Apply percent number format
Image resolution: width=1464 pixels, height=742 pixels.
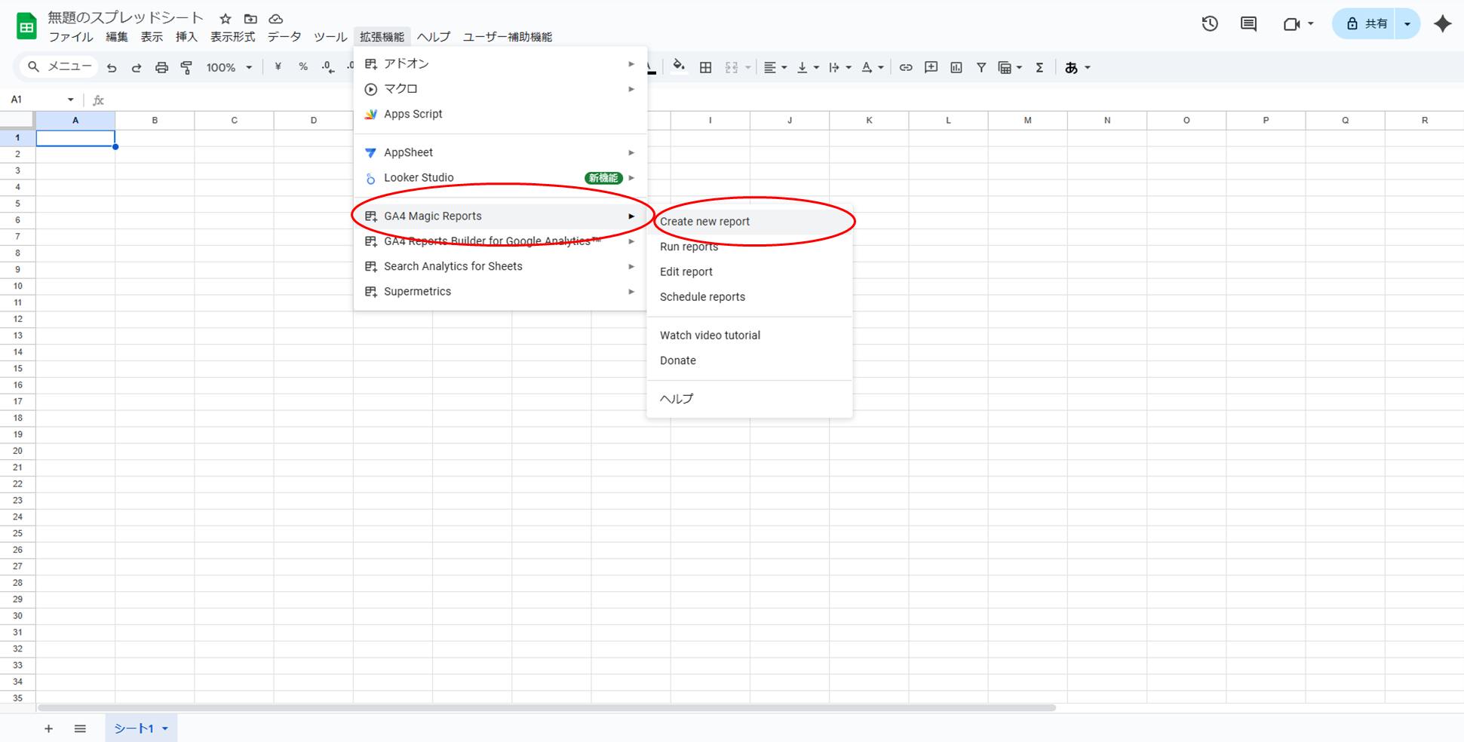tap(303, 67)
